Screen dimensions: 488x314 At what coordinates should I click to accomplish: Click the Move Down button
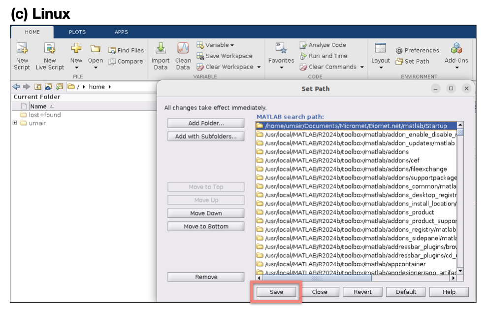click(x=206, y=213)
